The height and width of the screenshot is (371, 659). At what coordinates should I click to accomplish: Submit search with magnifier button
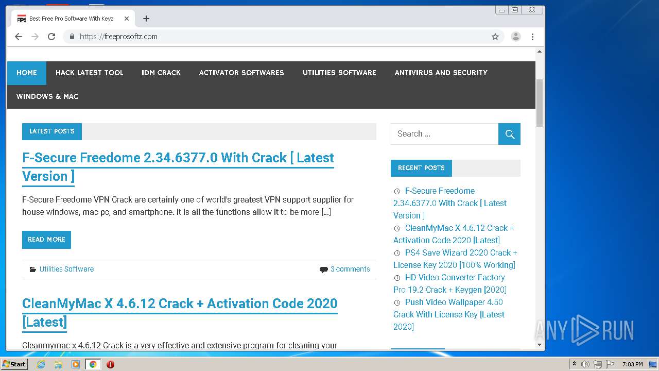coord(510,134)
